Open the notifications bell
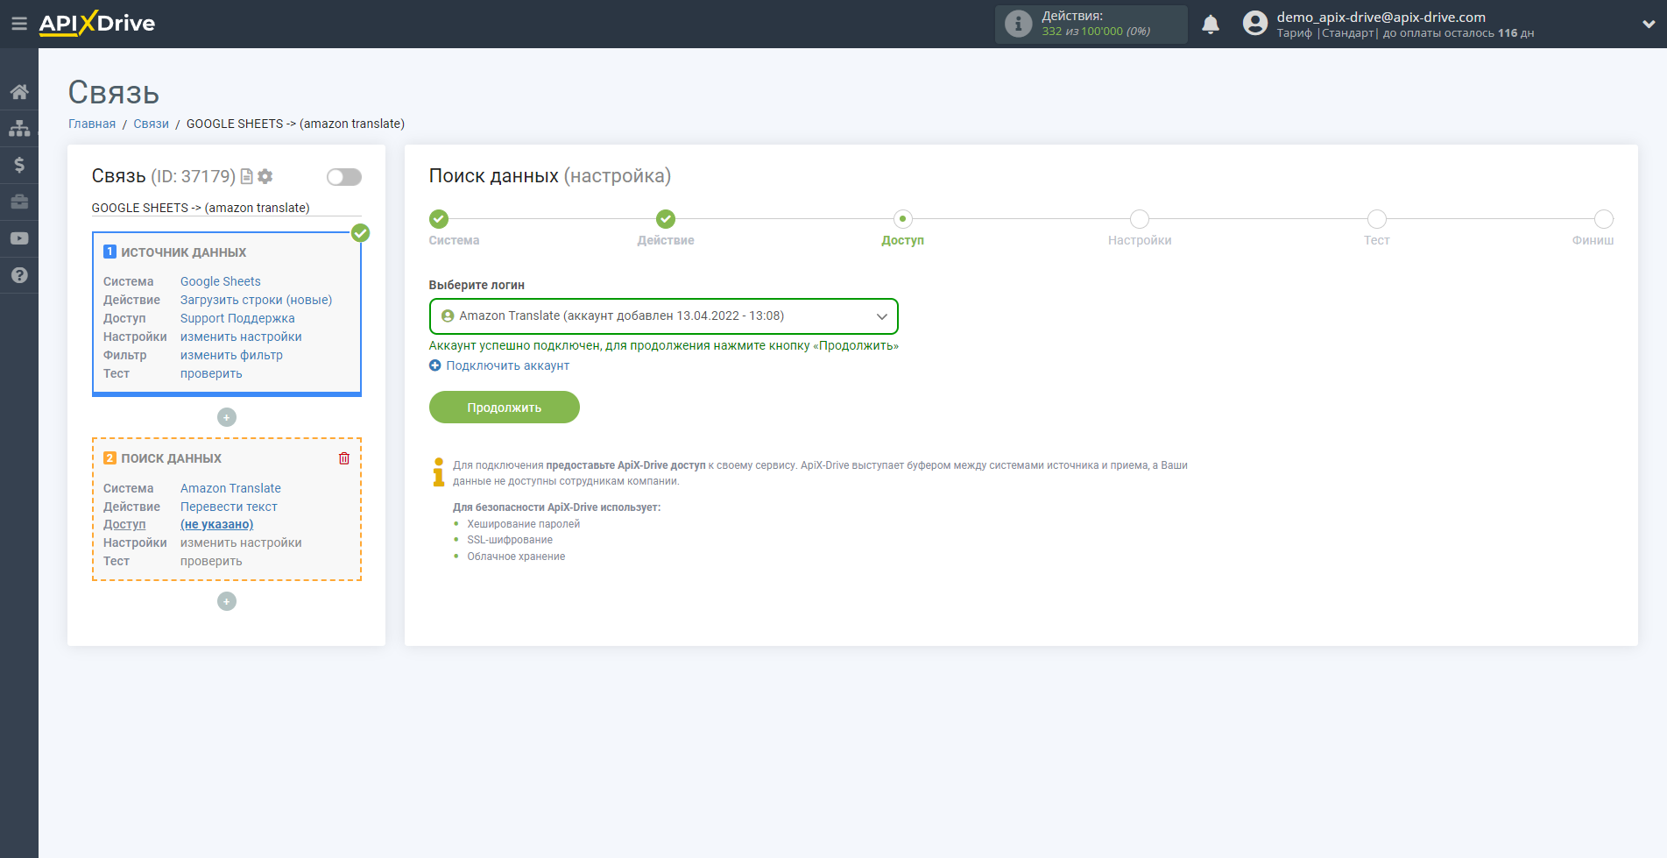 point(1211,25)
